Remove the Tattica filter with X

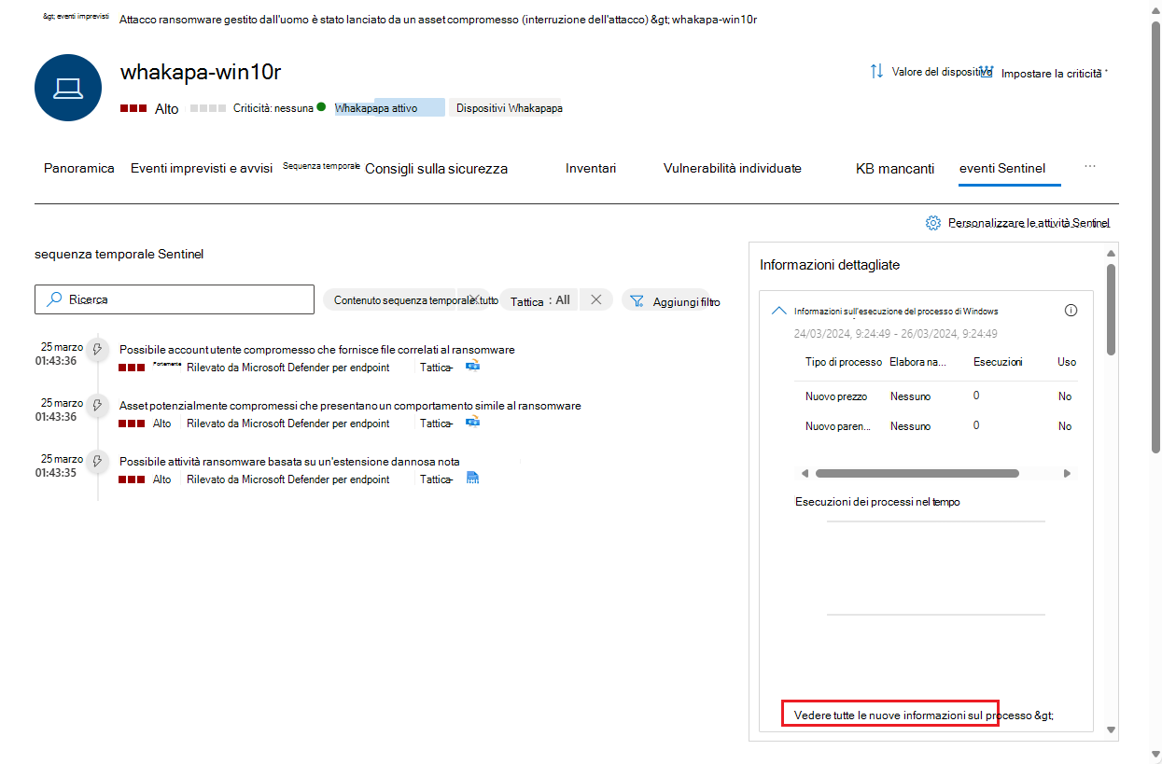[x=596, y=299]
